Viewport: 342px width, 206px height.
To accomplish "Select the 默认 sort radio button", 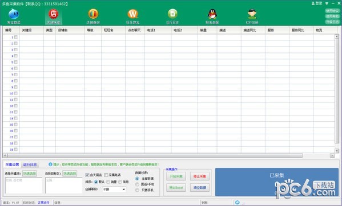I will click(x=96, y=182).
